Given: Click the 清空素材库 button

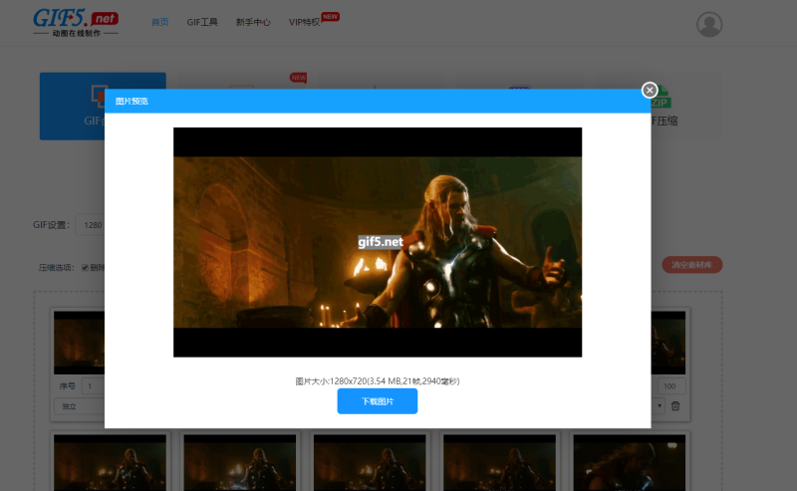Looking at the screenshot, I should [691, 265].
